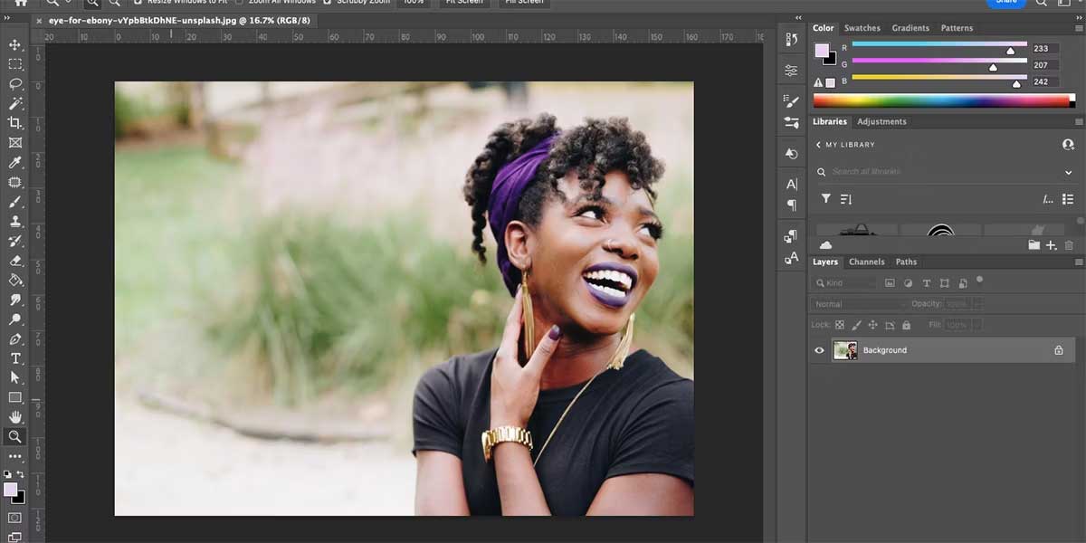This screenshot has height=543, width=1086.
Task: Click the blue Share button
Action: pos(1006,3)
